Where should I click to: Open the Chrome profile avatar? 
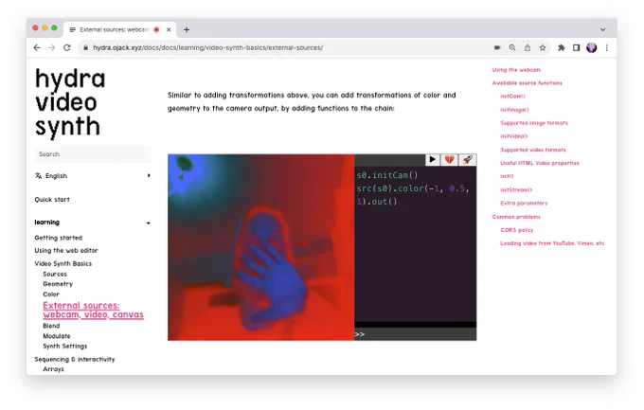pos(591,47)
